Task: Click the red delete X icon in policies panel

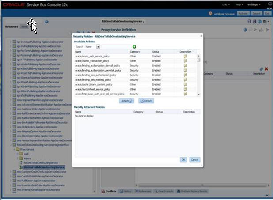Action: [266, 69]
